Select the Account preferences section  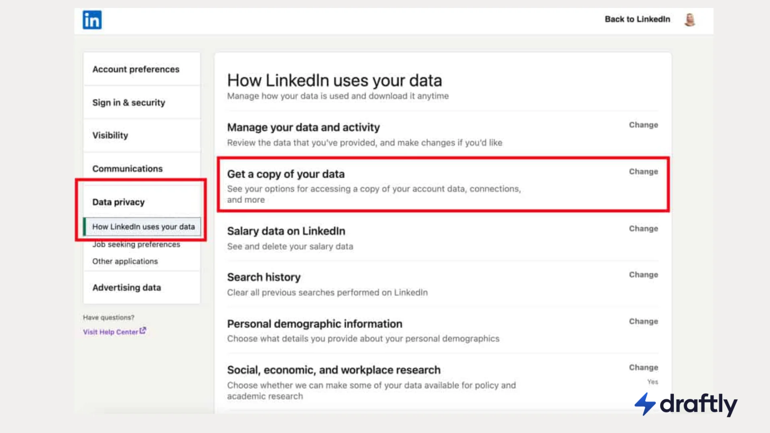click(136, 69)
